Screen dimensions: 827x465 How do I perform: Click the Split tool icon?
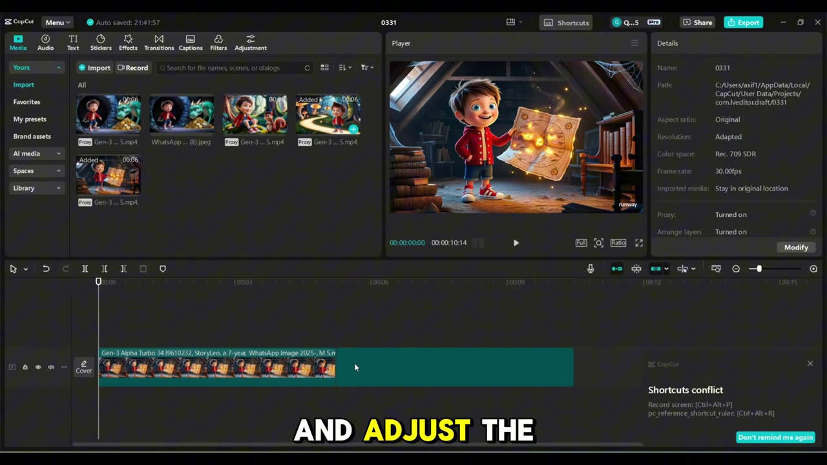click(85, 269)
